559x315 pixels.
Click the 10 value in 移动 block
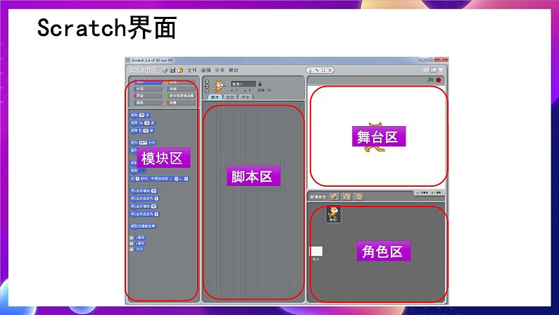142,116
